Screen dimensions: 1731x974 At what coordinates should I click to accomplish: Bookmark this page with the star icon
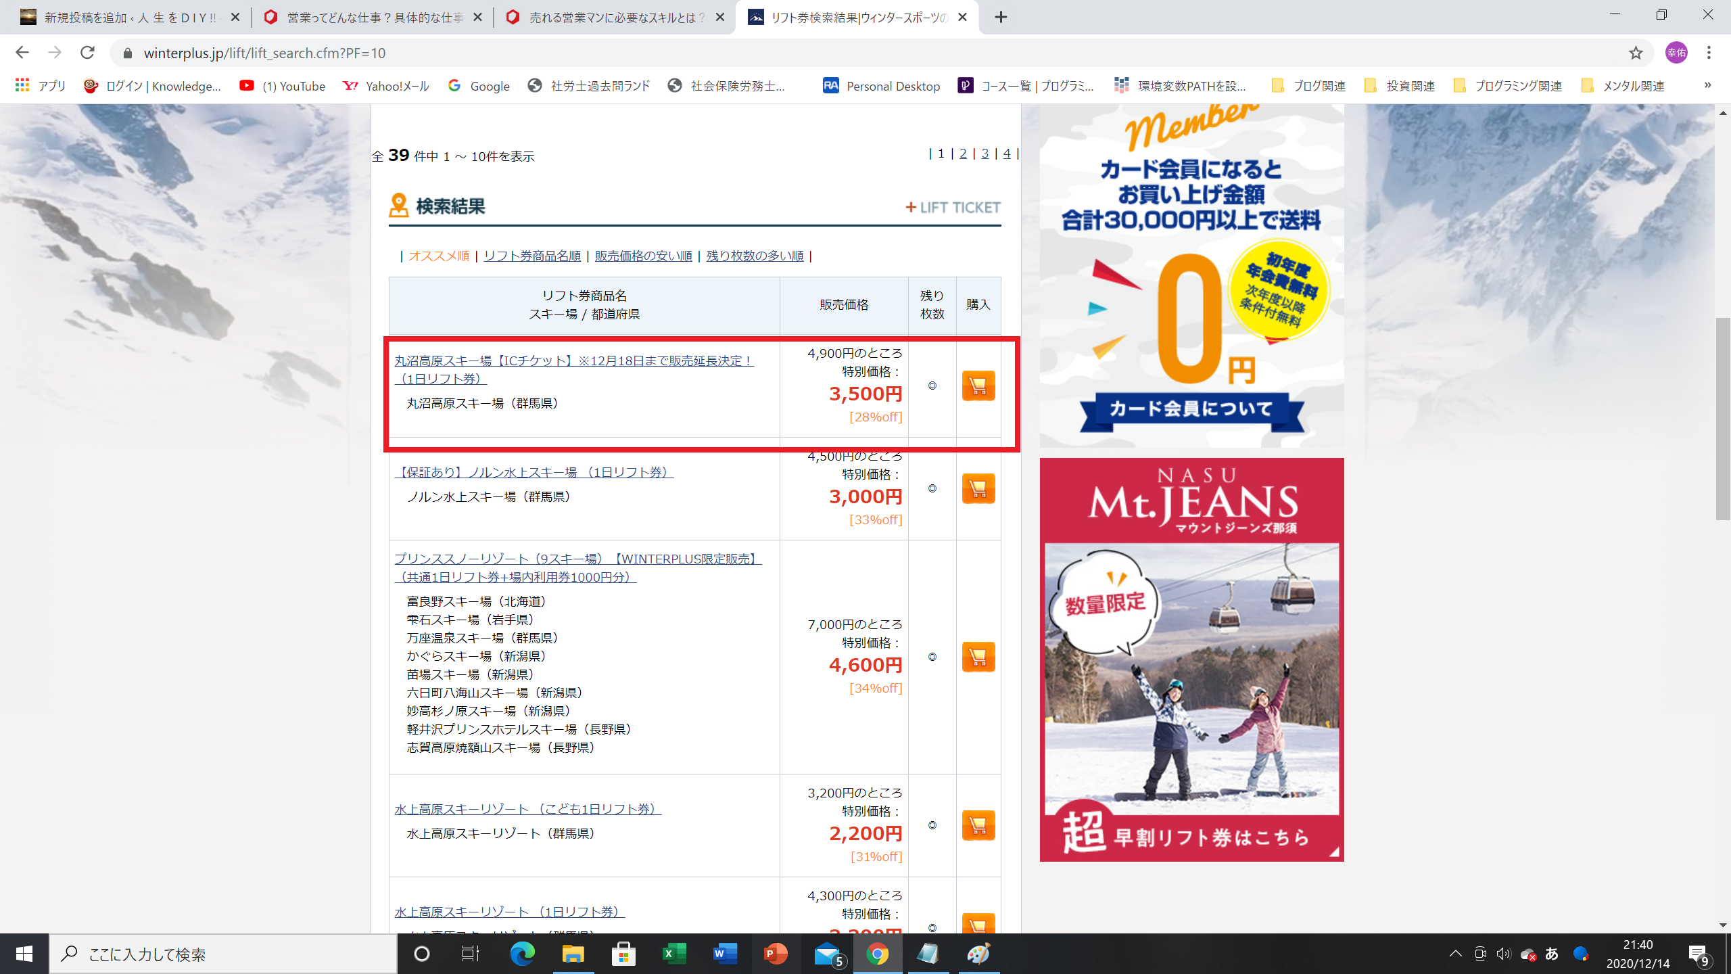point(1635,53)
